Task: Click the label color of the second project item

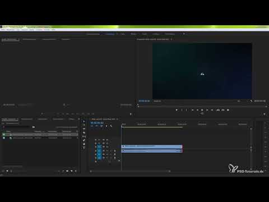Action: pyautogui.click(x=4, y=138)
